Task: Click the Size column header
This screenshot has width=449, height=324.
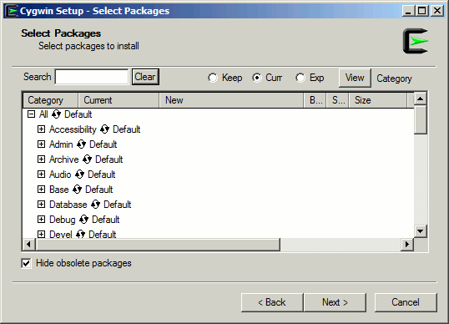Action: (378, 100)
